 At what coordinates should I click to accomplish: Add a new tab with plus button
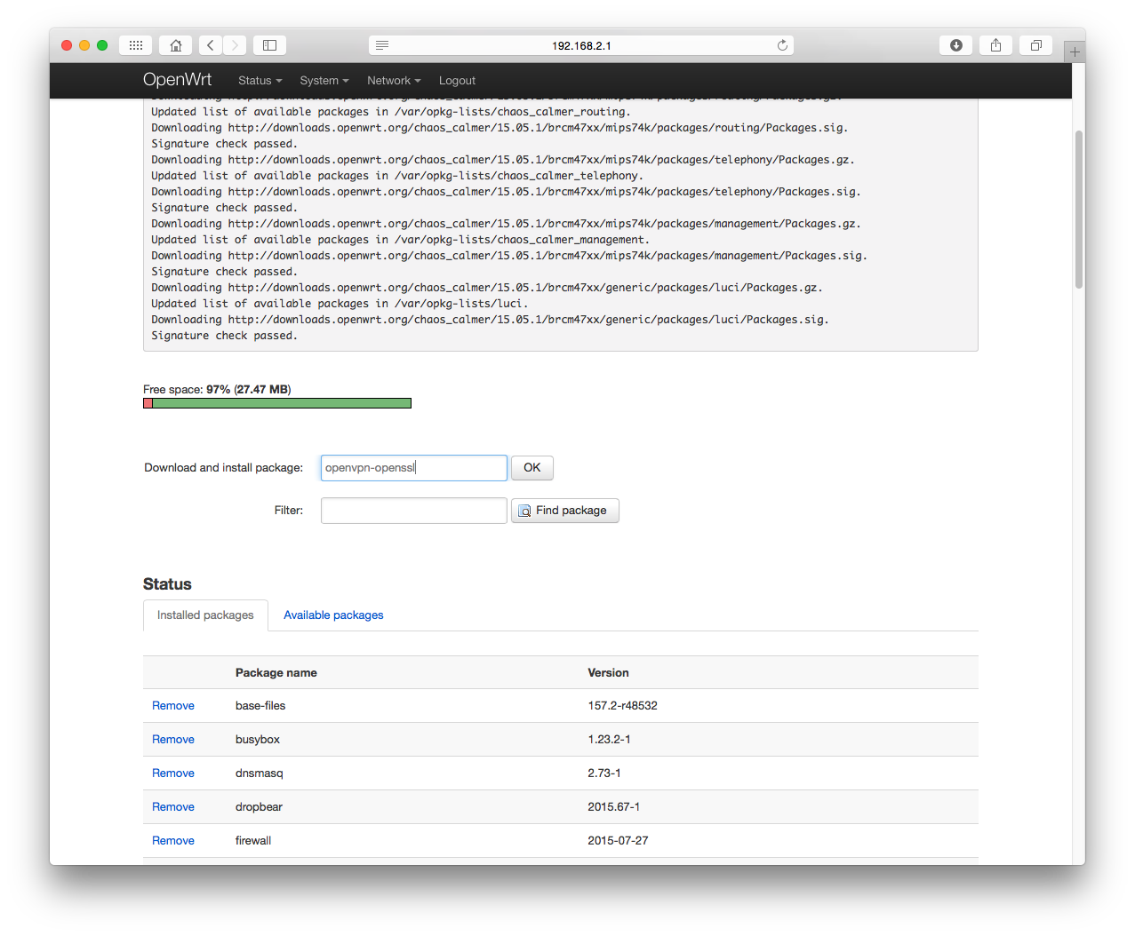1075,52
